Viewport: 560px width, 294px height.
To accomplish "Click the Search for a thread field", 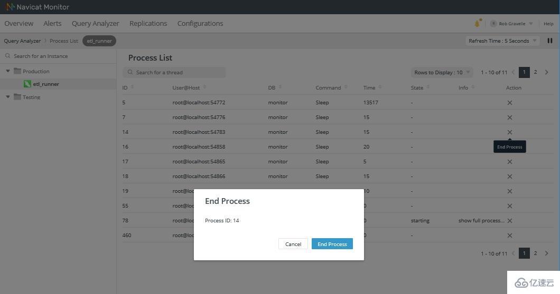I will click(174, 72).
